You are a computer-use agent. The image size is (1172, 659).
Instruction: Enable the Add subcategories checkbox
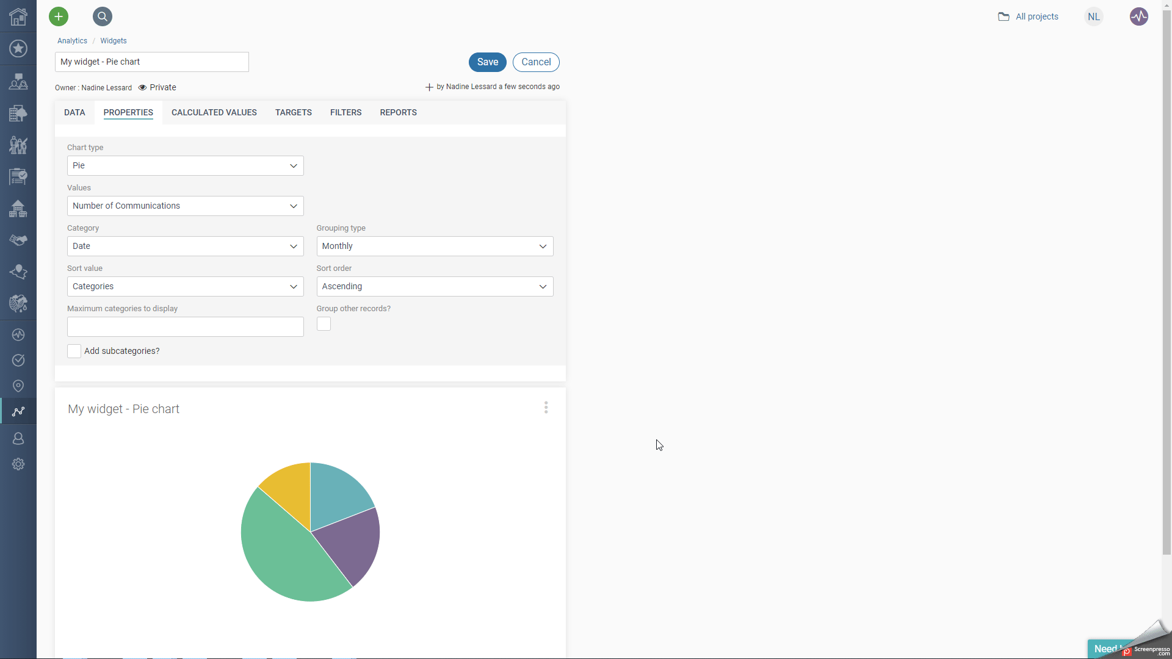(x=73, y=351)
